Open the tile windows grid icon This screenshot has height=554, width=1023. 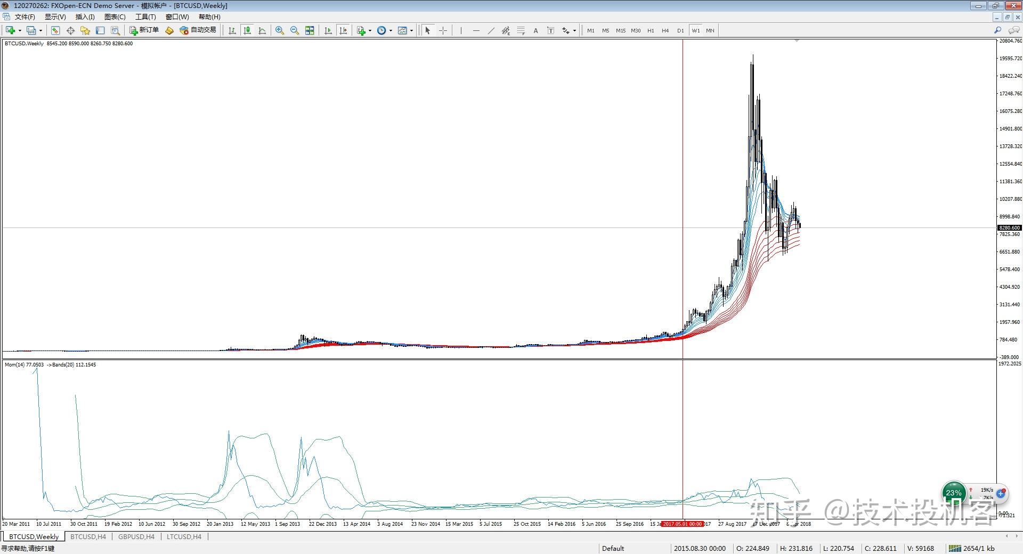(x=310, y=30)
